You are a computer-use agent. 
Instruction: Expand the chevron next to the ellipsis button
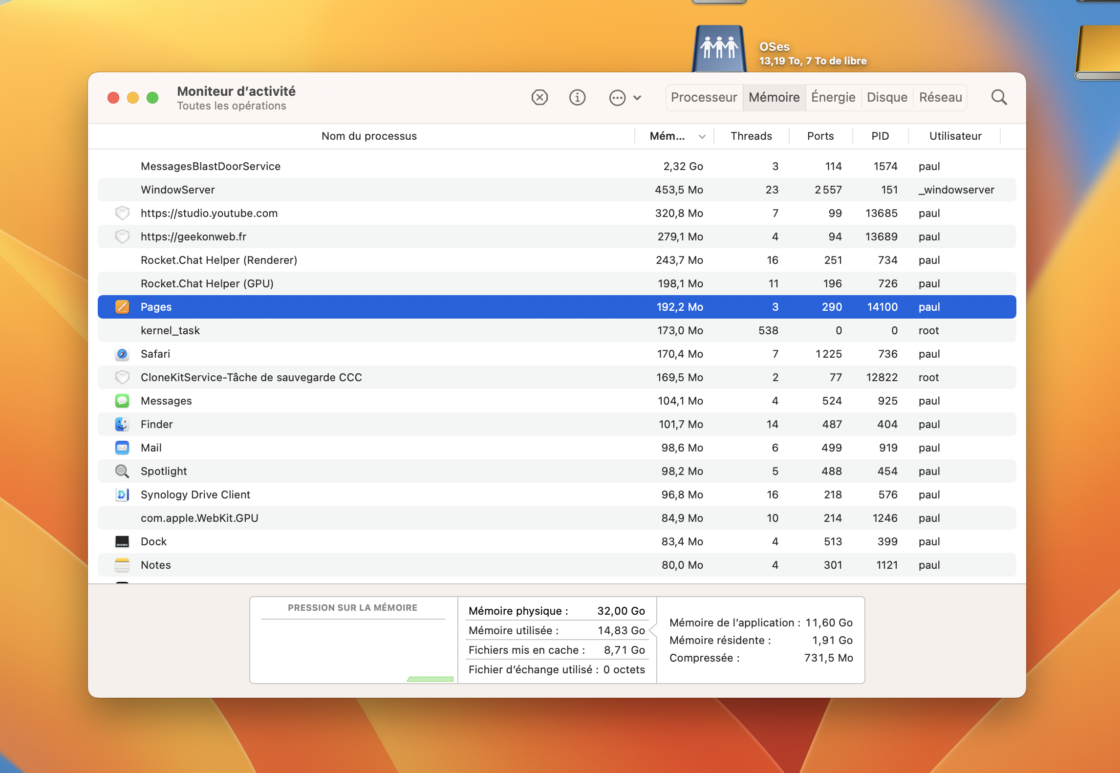[637, 98]
